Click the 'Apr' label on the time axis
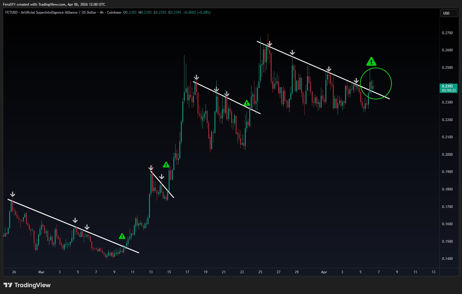The height and width of the screenshot is (294, 462). click(x=324, y=272)
